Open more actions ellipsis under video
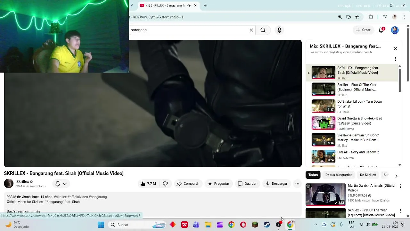Viewport: 410px width, 231px height. [x=297, y=184]
